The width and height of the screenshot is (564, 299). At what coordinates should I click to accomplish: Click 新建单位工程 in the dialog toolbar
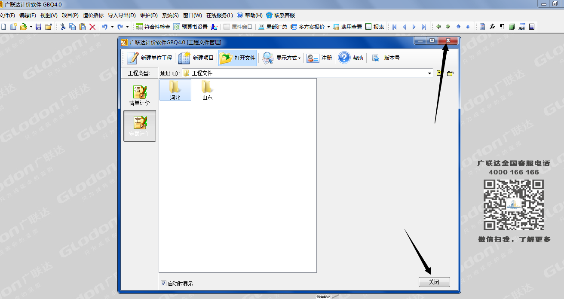click(x=149, y=58)
